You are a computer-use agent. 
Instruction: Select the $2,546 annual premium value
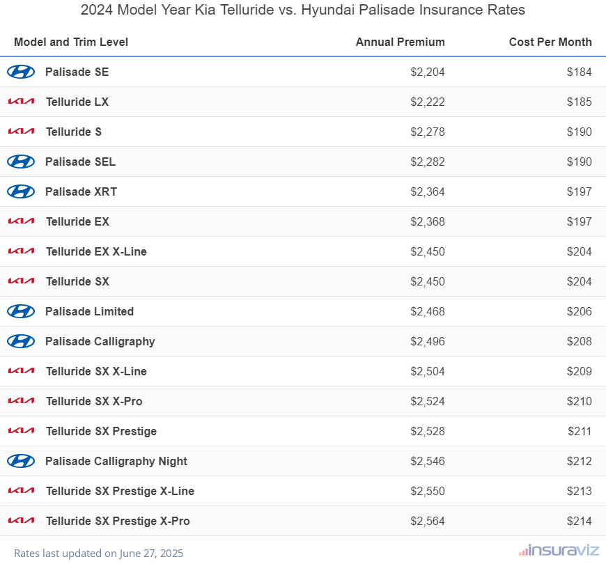coord(428,461)
